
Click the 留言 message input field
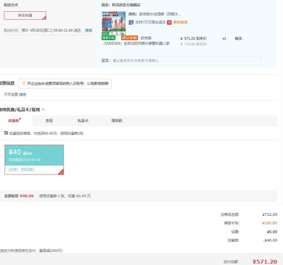coord(186,60)
